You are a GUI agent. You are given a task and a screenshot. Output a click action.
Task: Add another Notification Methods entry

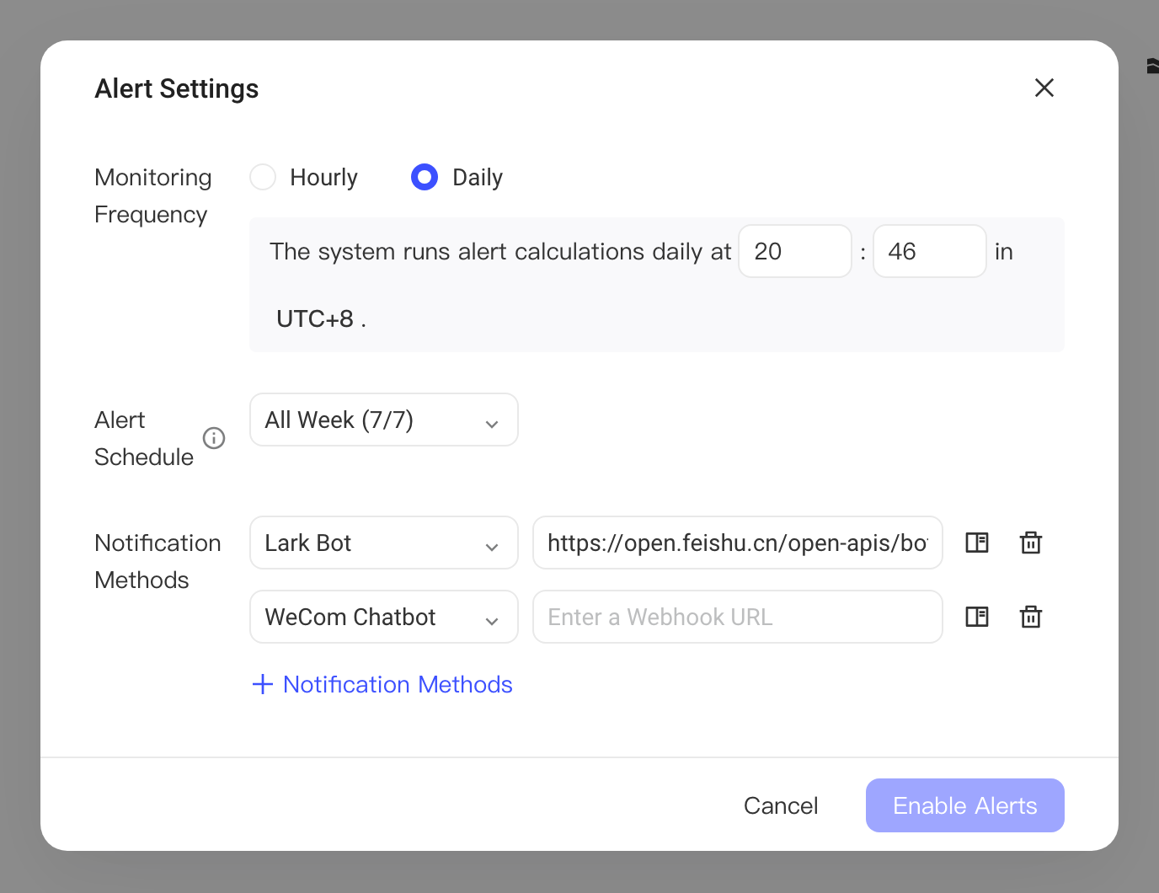pos(382,684)
